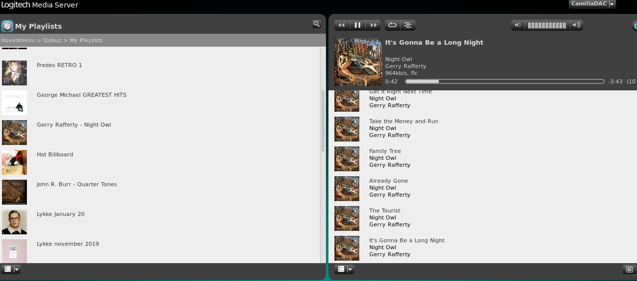Viewport: 637px width, 281px height.
Task: Go to Qobuz in the breadcrumb
Action: (x=52, y=40)
